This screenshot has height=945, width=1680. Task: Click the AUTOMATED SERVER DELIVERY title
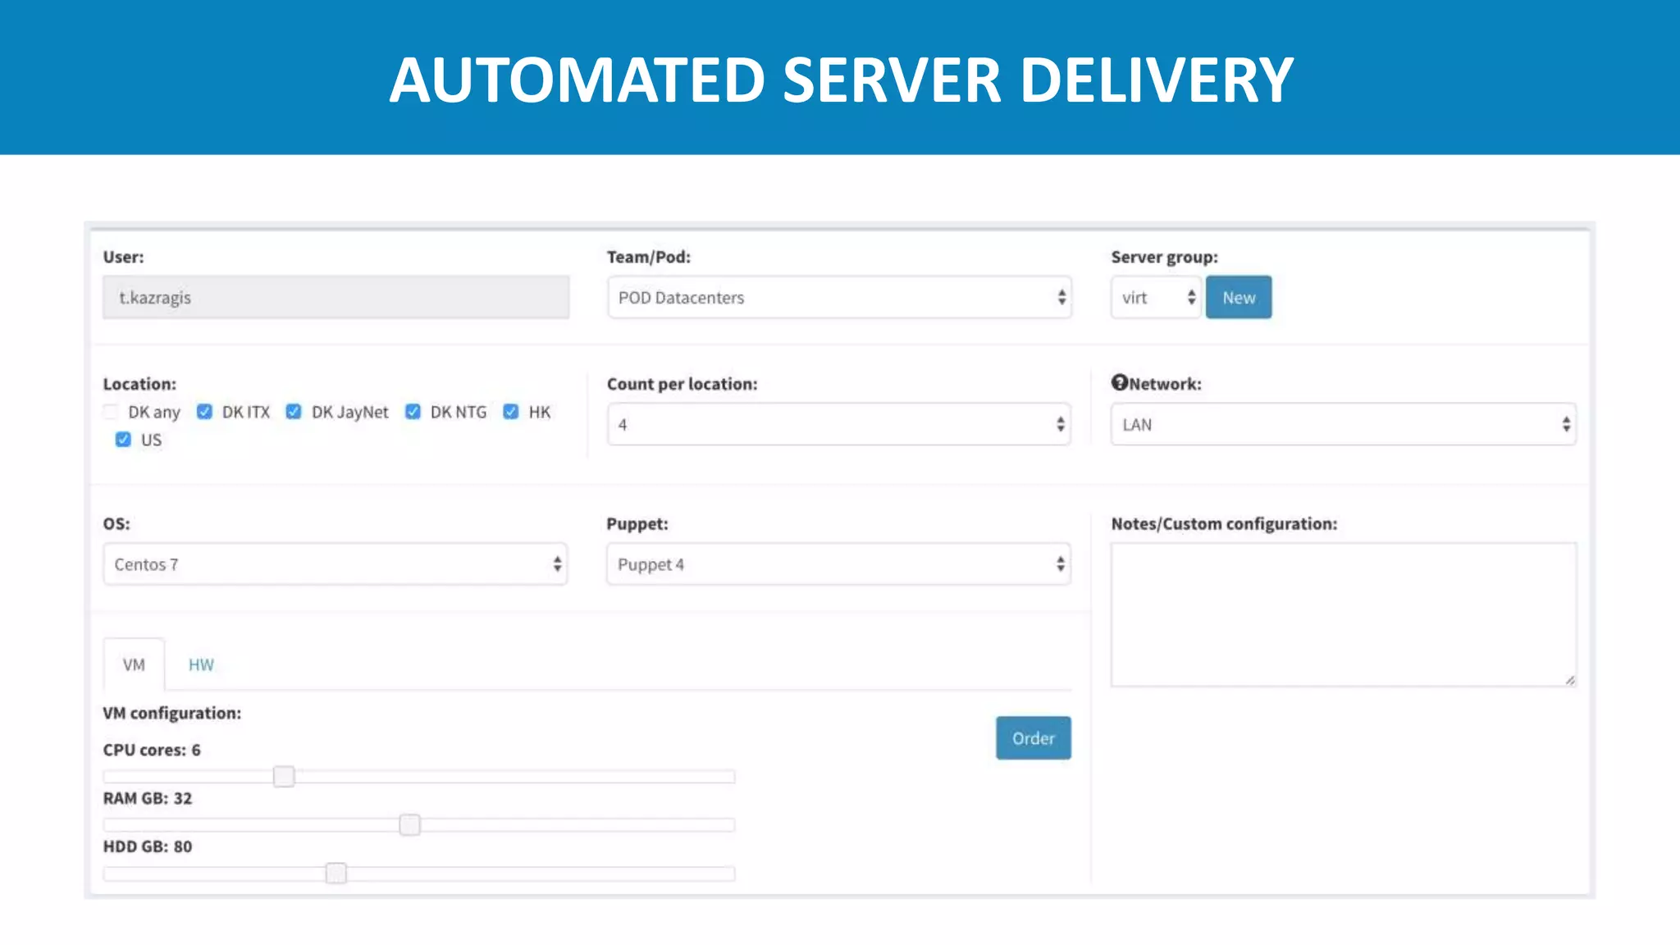[841, 80]
